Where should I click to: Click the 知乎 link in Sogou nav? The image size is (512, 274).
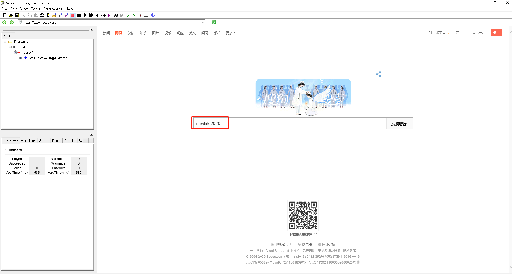pyautogui.click(x=143, y=33)
